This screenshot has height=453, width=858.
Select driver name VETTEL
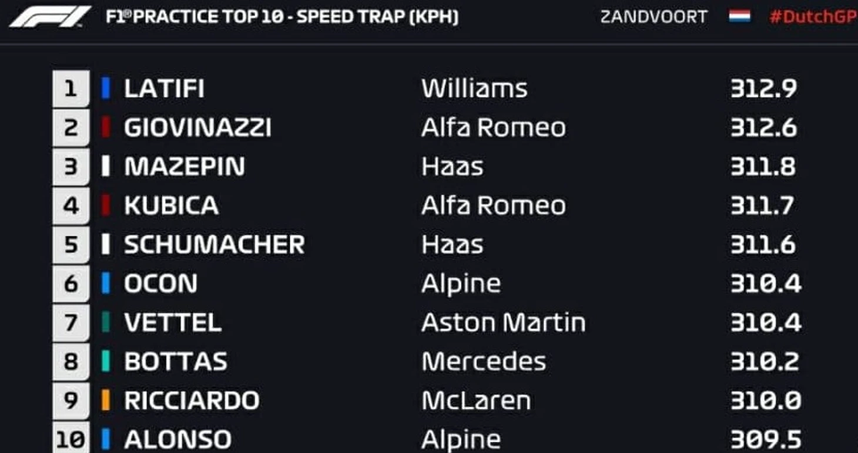click(172, 323)
